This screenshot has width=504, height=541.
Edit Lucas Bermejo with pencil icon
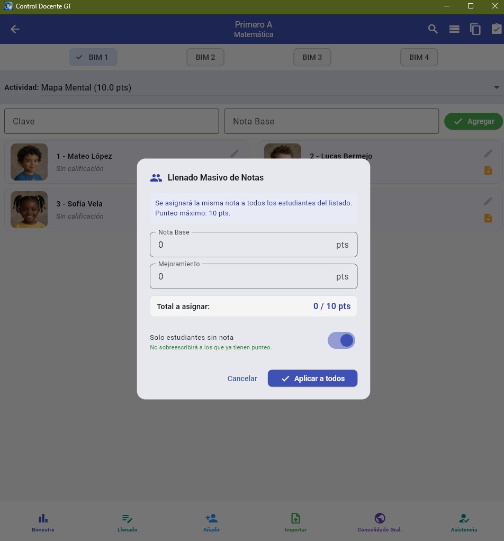point(488,154)
